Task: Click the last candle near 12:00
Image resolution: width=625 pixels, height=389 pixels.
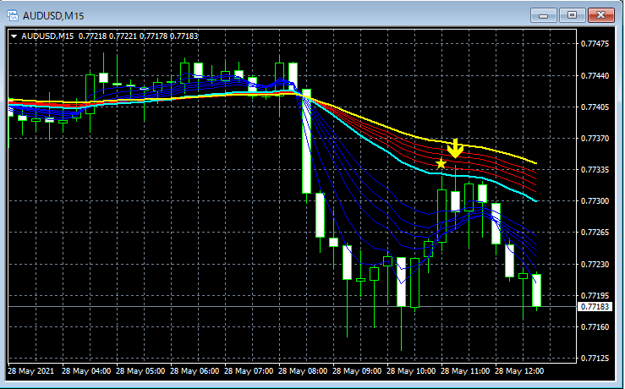Action: tap(536, 290)
